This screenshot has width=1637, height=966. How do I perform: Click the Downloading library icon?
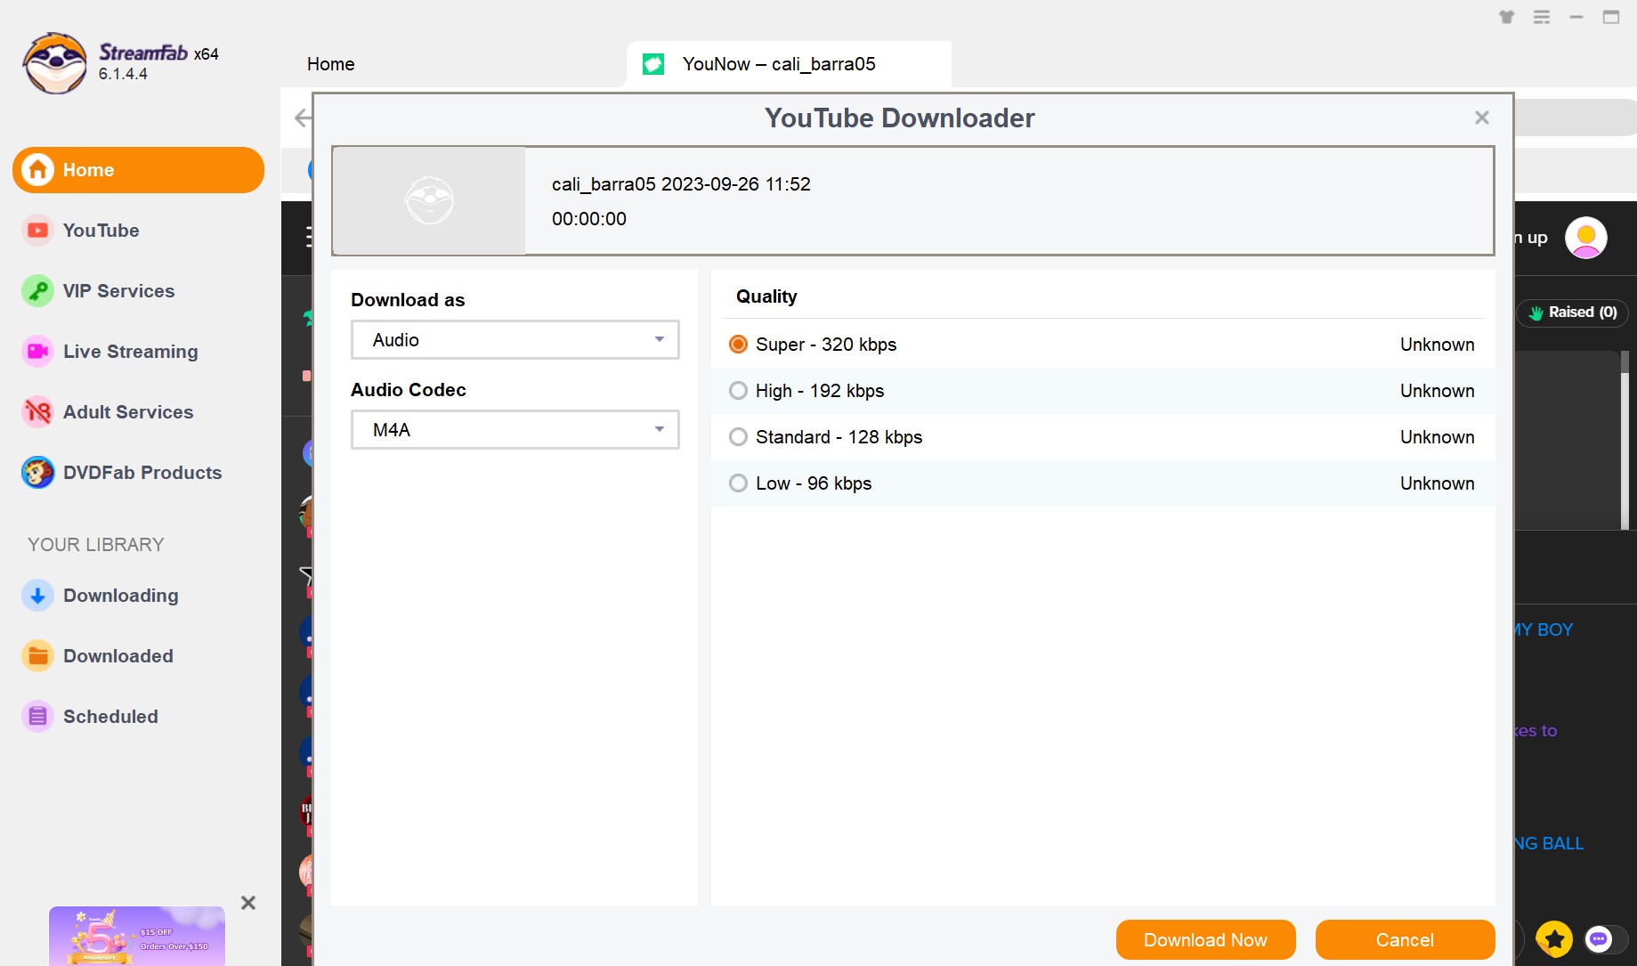(37, 596)
